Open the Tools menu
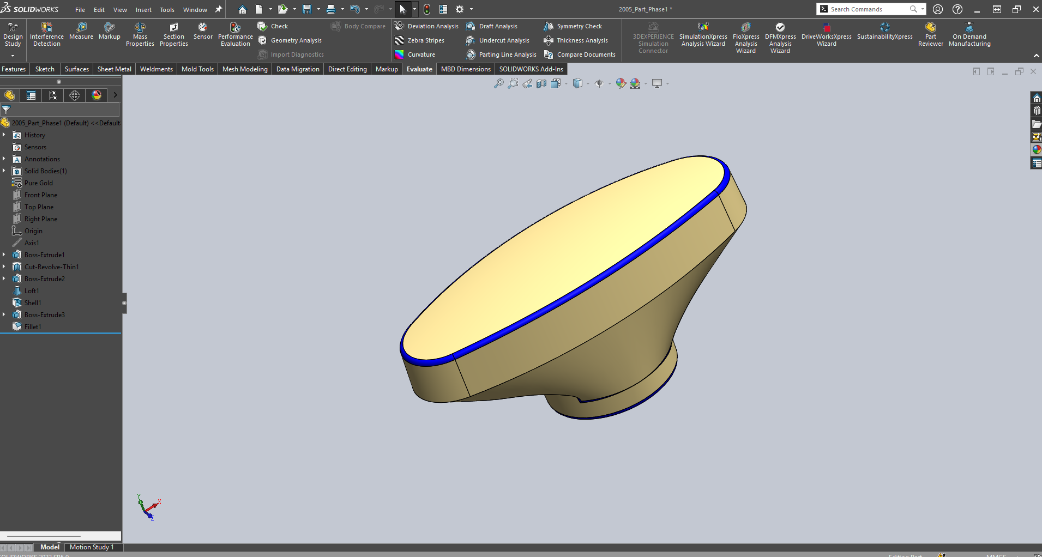 pos(167,10)
